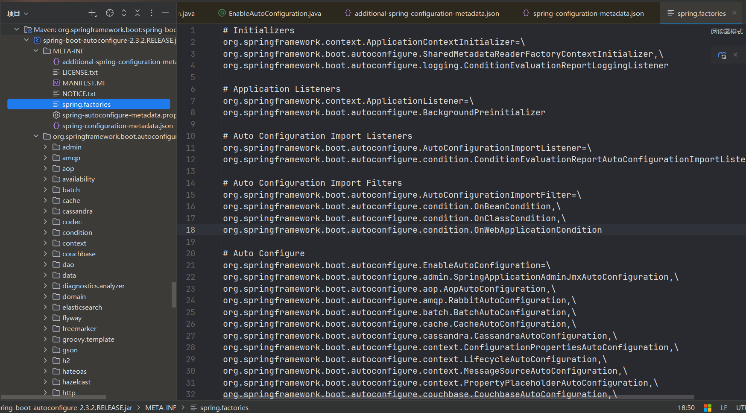The height and width of the screenshot is (413, 746).
Task: Select the cassandra package folder
Action: coord(73,211)
